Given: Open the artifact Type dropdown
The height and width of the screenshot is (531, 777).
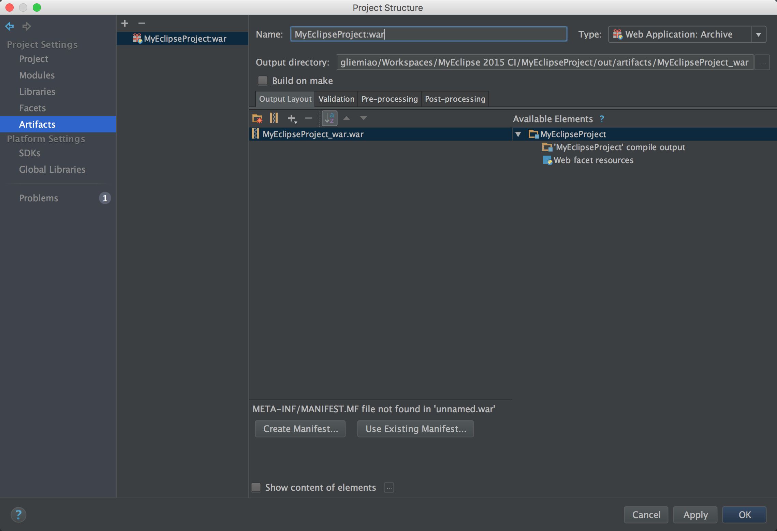Looking at the screenshot, I should (x=759, y=34).
